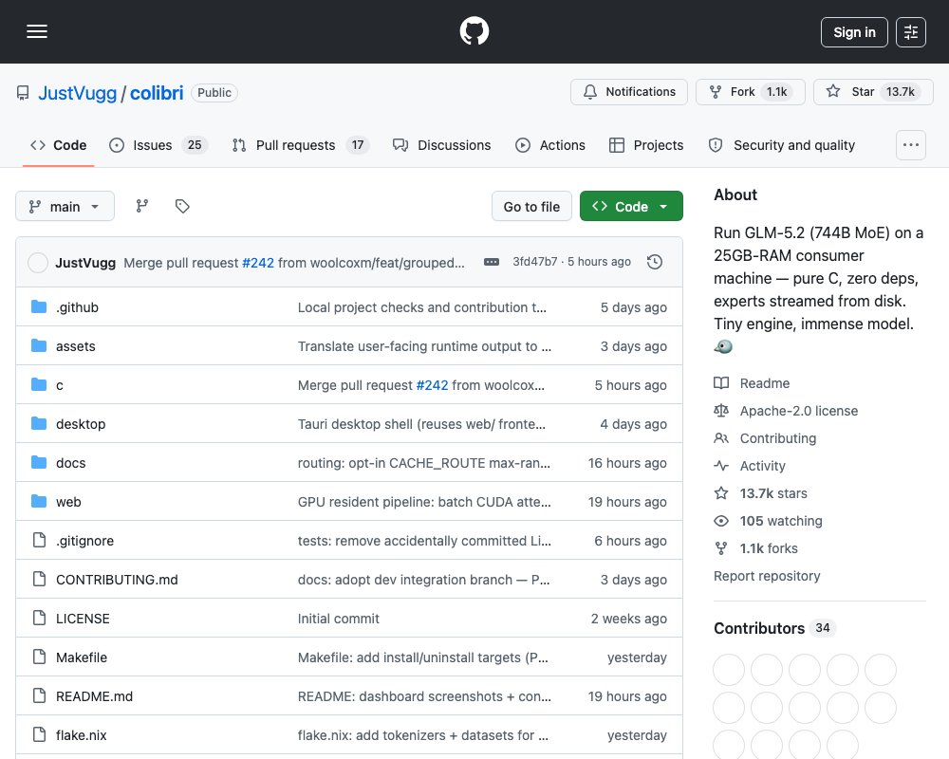
Task: Open the appearance settings sliders icon
Action: tap(910, 32)
